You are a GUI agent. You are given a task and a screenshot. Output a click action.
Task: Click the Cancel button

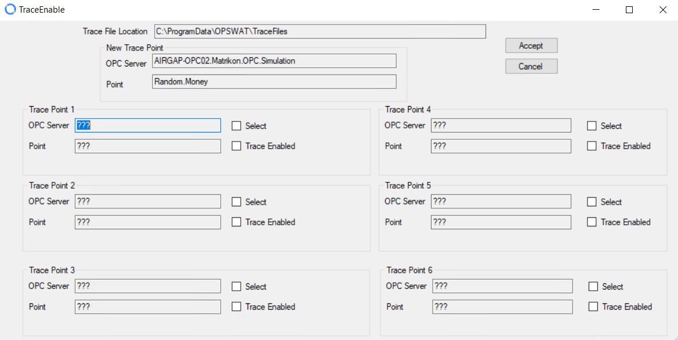pos(531,66)
